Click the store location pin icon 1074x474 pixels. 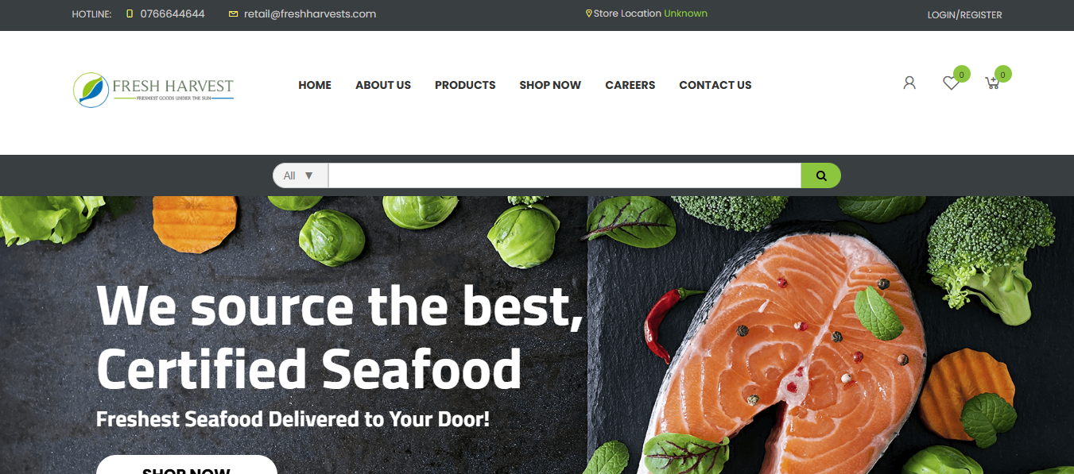coord(589,13)
